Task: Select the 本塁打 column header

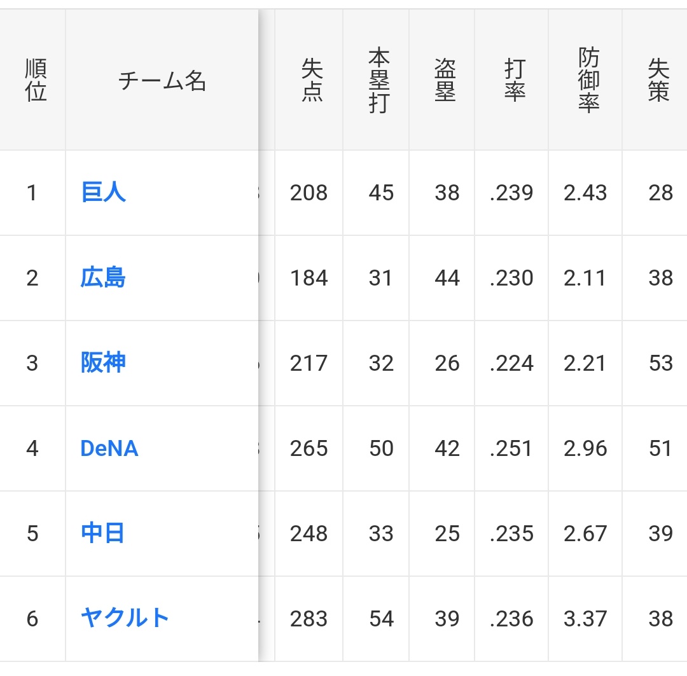Action: point(379,80)
